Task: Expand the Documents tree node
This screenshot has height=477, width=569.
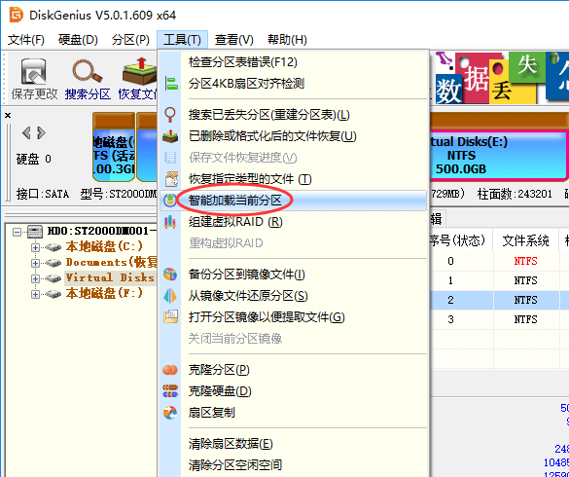Action: tap(35, 263)
